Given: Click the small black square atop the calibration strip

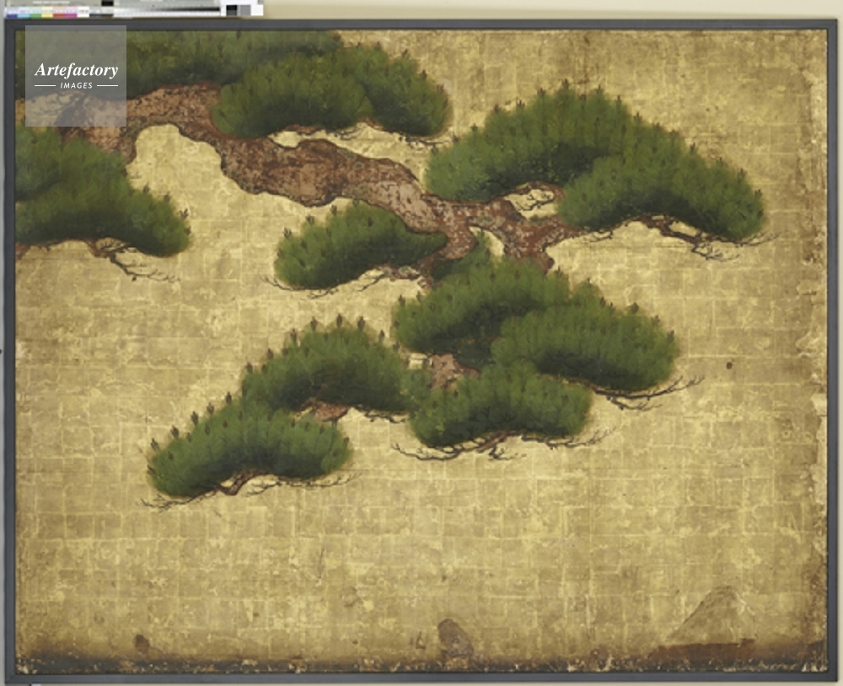Looking at the screenshot, I should [x=107, y=3].
